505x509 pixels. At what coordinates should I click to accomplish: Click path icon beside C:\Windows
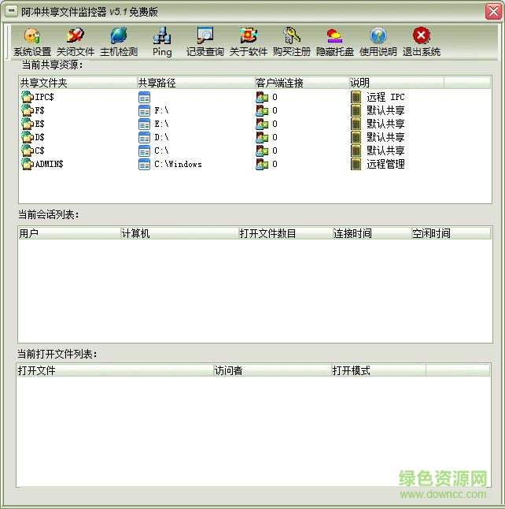click(144, 164)
